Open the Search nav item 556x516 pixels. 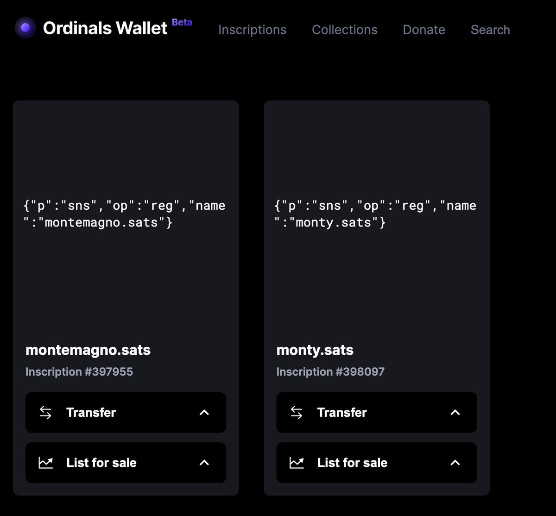click(490, 30)
